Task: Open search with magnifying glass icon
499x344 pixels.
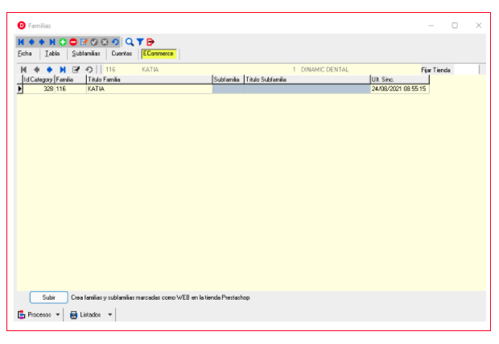Action: 130,42
